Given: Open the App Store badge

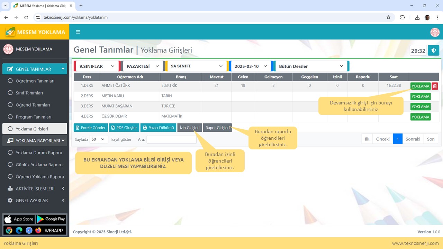Looking at the screenshot, I should tap(19, 219).
